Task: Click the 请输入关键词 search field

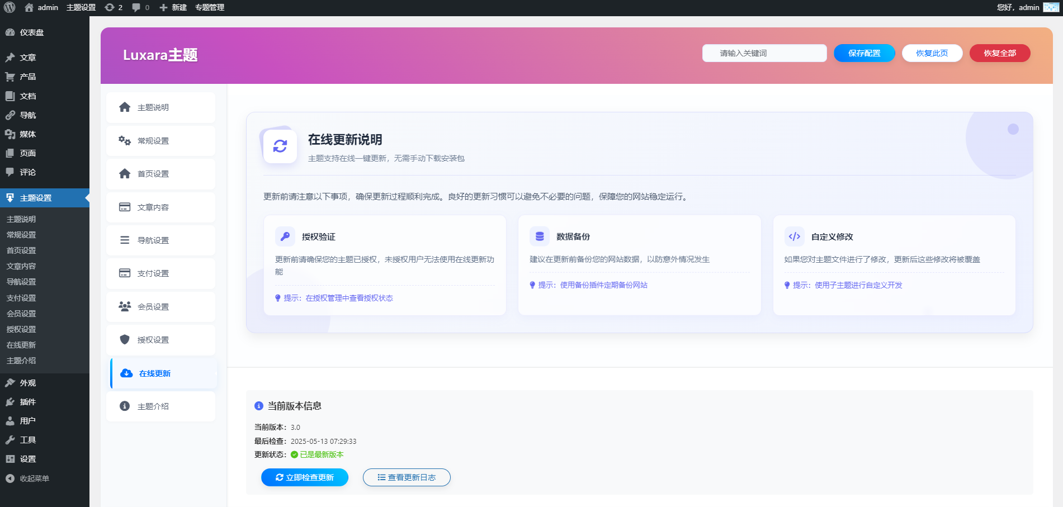Action: point(764,53)
